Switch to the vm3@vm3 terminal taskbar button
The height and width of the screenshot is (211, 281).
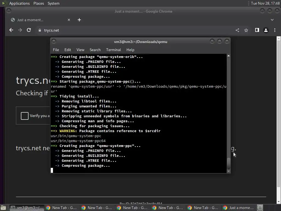pyautogui.click(x=27, y=208)
